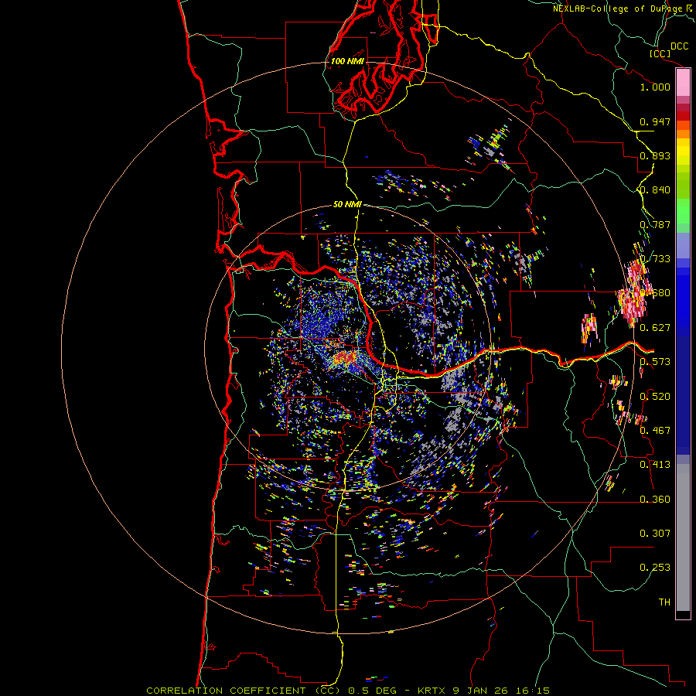Click the CORRELATION COEFFICIENT caption text

(x=226, y=691)
